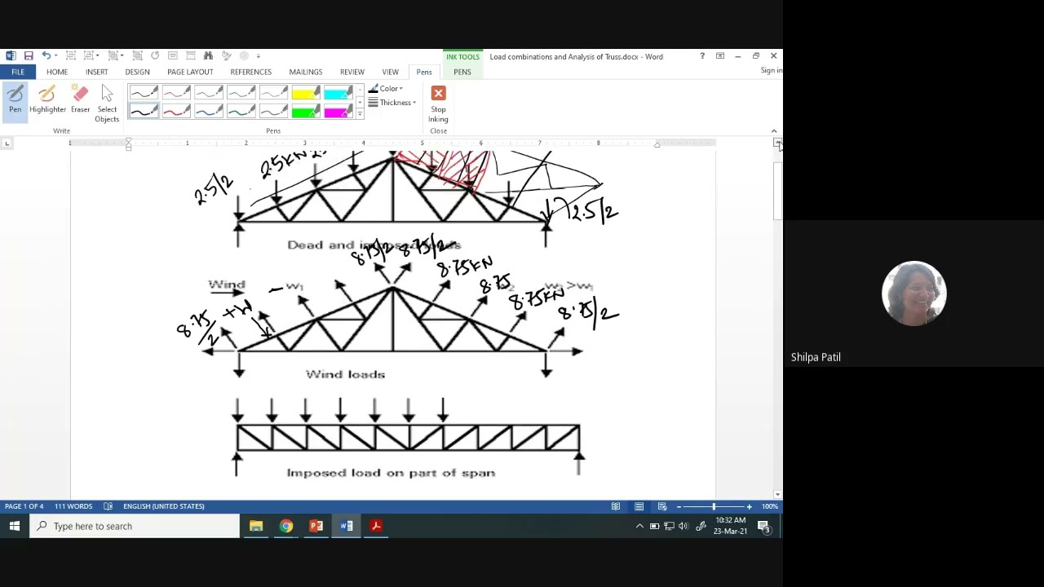Open the pen Color dropdown
Screen dimensions: 1044x587
pyautogui.click(x=386, y=88)
